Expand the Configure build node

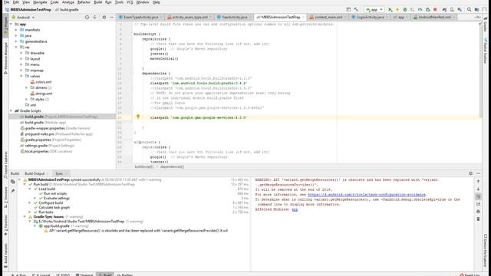pos(30,202)
